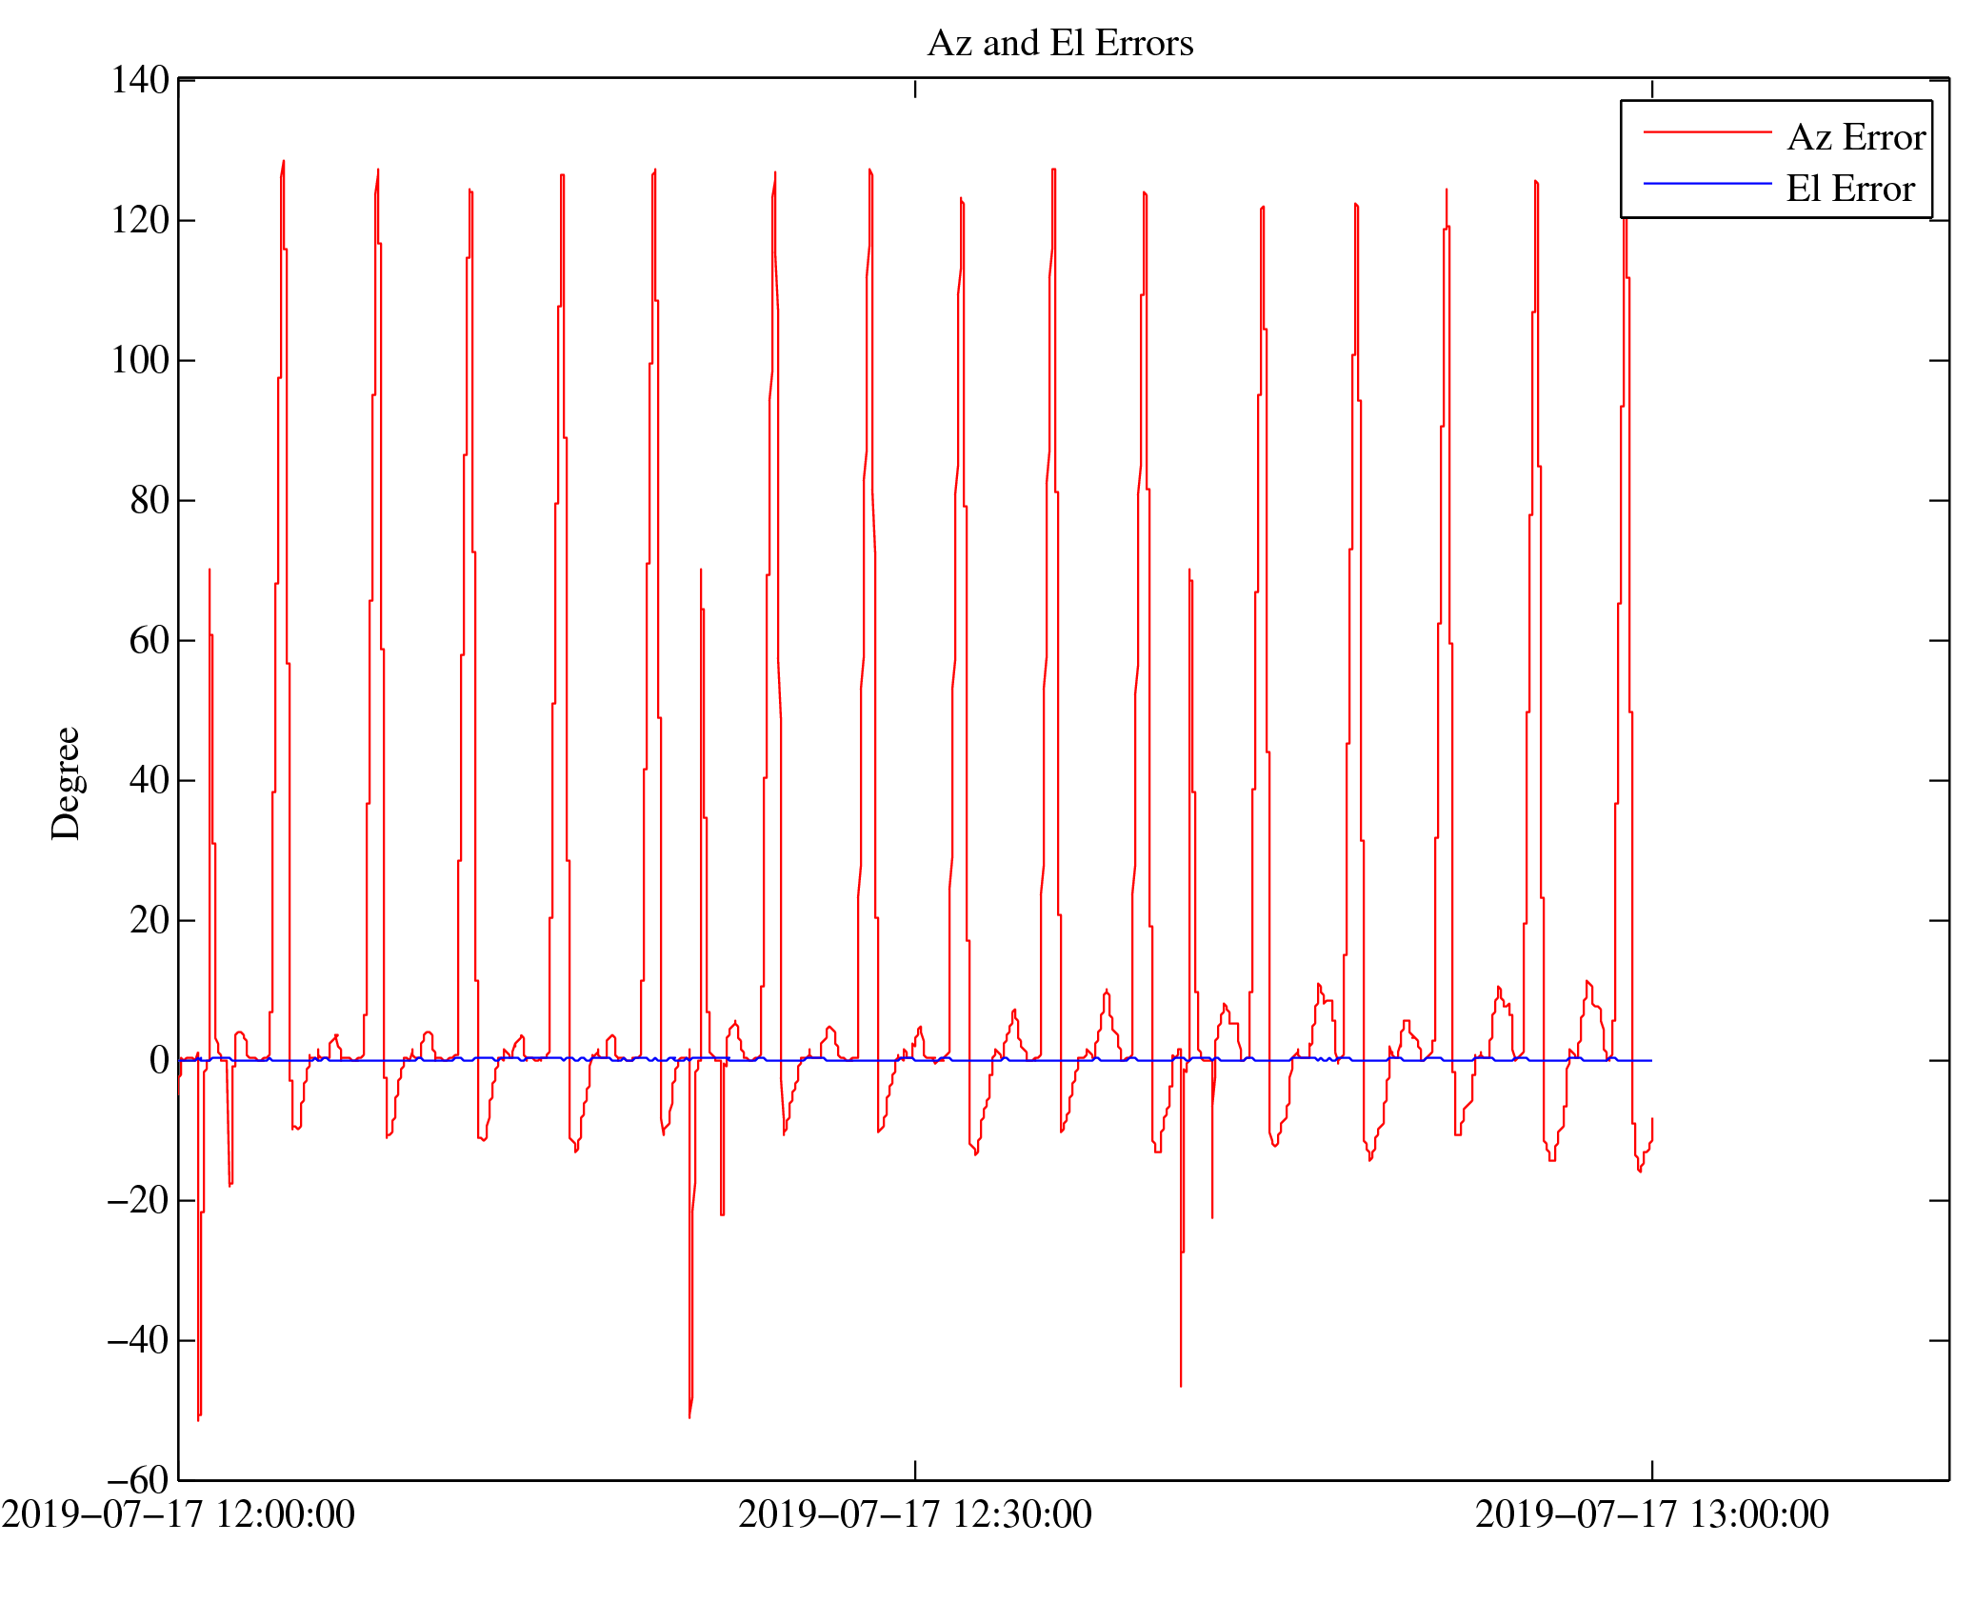1976x1603 pixels.
Task: Click the 'Az and El Errors' chart title
Action: click(x=1060, y=44)
